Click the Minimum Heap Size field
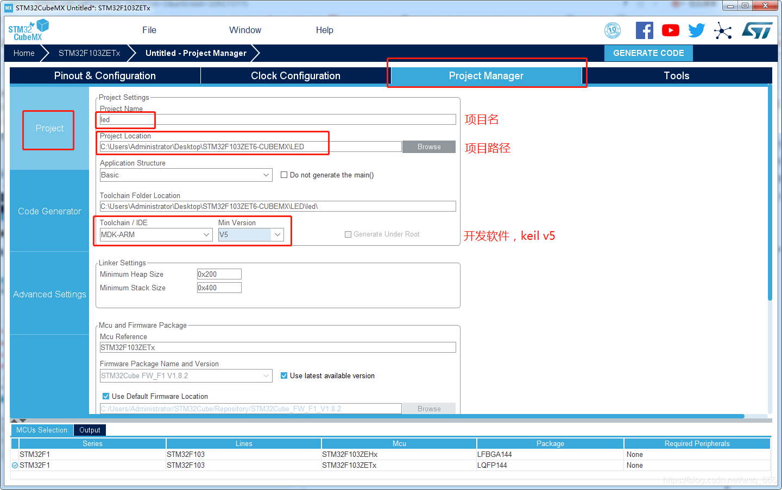Image resolution: width=782 pixels, height=490 pixels. pyautogui.click(x=219, y=274)
